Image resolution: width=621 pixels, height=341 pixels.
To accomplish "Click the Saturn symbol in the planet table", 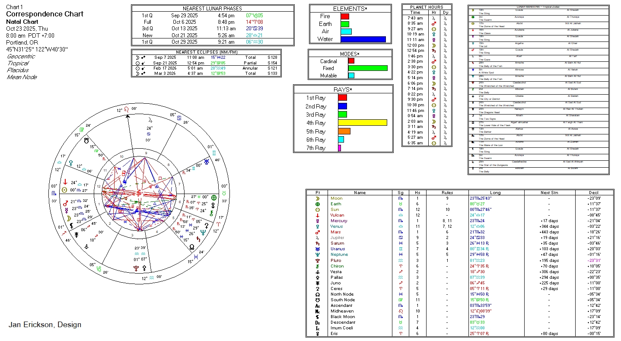I will [317, 243].
